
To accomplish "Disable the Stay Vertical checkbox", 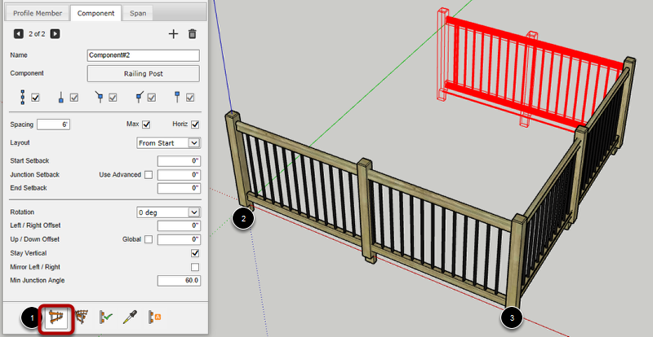I will (194, 253).
